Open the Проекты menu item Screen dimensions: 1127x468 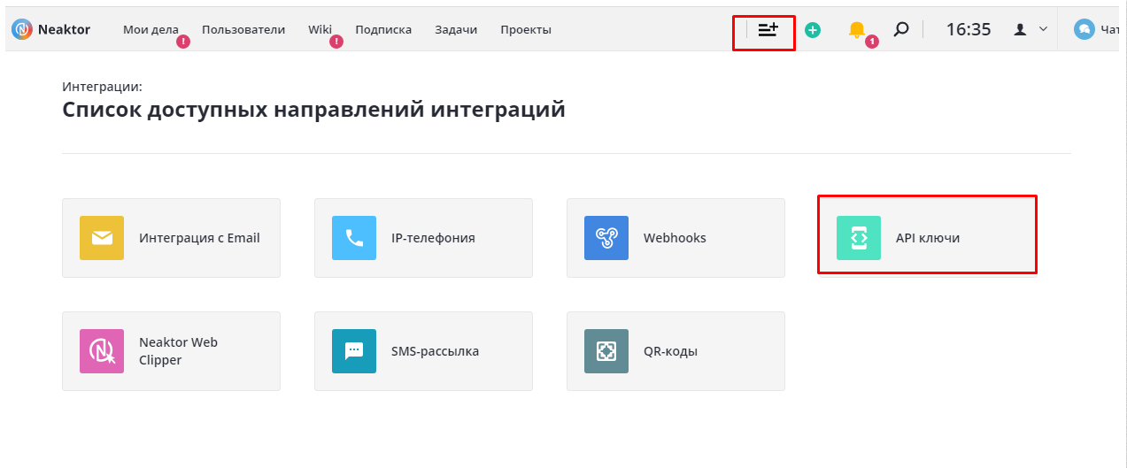coord(526,29)
